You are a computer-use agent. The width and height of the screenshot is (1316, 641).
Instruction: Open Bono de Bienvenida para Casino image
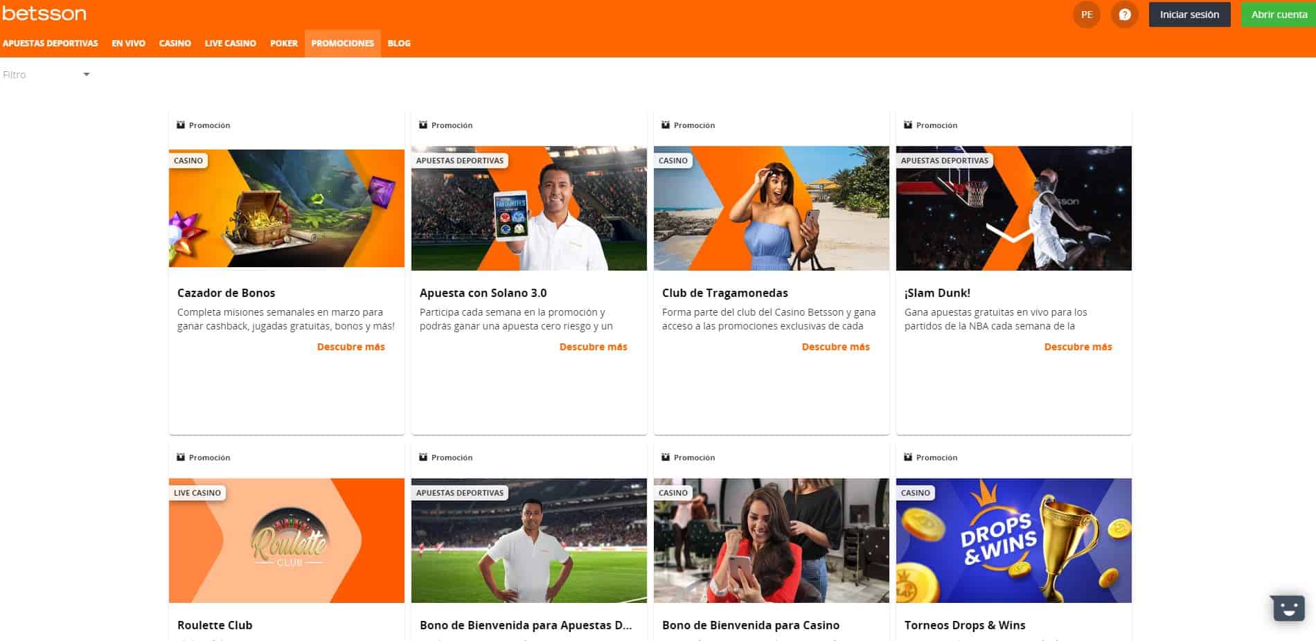(x=772, y=541)
